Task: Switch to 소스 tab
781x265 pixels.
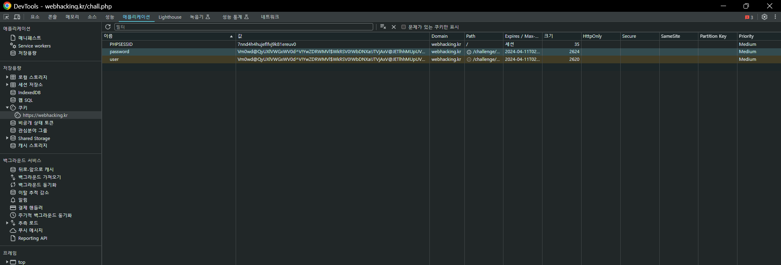Action: point(92,17)
